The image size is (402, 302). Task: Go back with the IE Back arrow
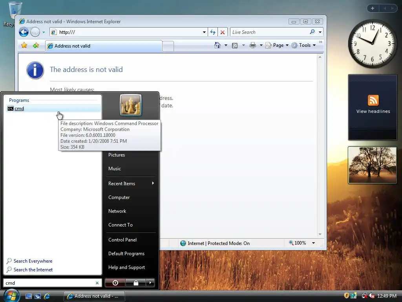pos(24,32)
